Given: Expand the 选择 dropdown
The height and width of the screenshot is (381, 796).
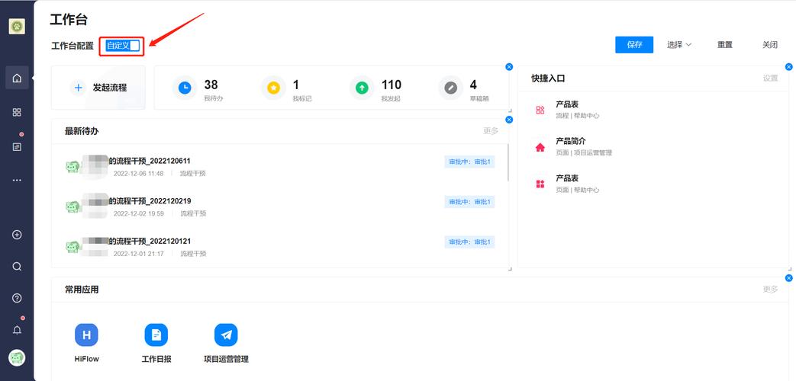Looking at the screenshot, I should click(x=679, y=45).
